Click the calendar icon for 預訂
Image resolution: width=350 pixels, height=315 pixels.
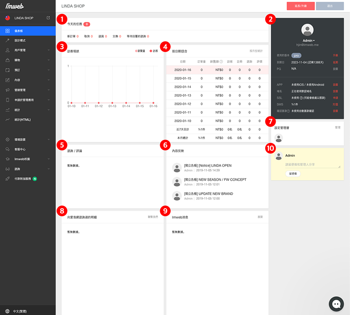pos(7,70)
